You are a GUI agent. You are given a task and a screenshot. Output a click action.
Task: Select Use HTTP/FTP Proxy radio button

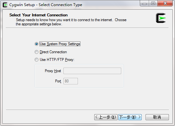point(37,60)
